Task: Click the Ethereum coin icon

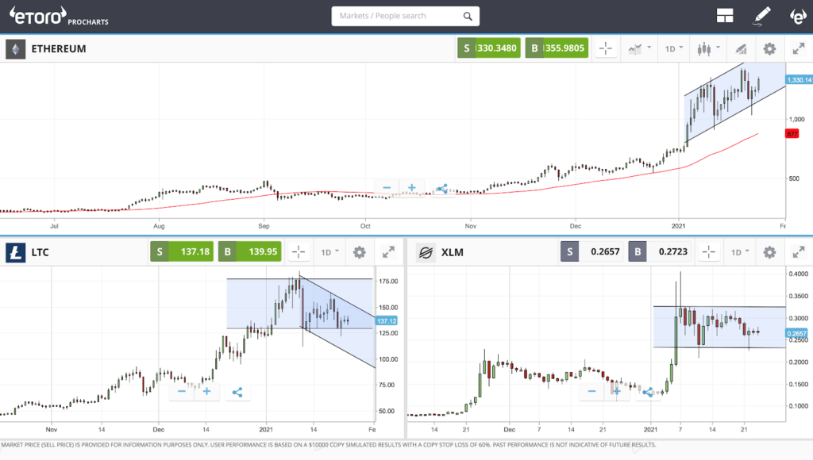Action: coord(16,48)
